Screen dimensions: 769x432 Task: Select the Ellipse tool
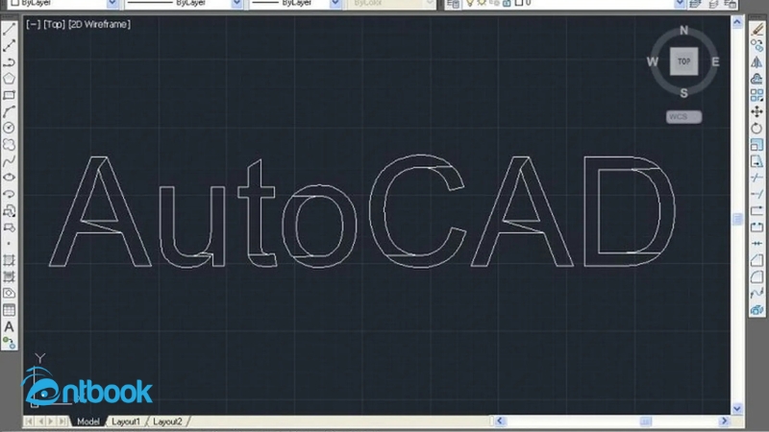pos(9,178)
